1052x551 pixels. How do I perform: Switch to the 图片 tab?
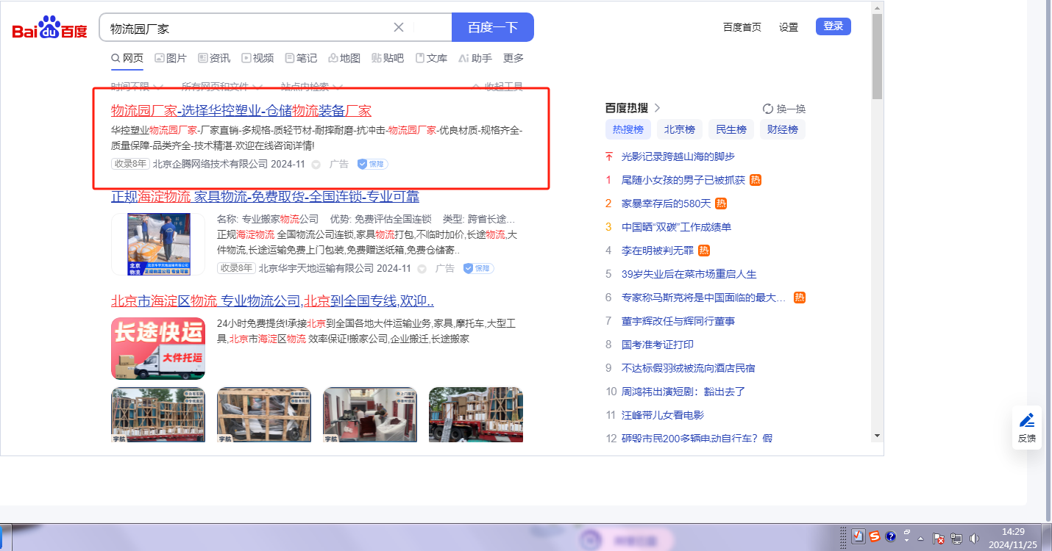coord(171,58)
